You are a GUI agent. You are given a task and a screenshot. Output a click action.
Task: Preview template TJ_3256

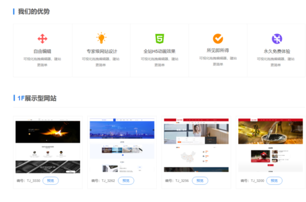pos(200,181)
